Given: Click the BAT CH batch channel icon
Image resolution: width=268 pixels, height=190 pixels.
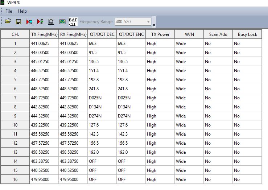Looking at the screenshot, I should pyautogui.click(x=73, y=22).
